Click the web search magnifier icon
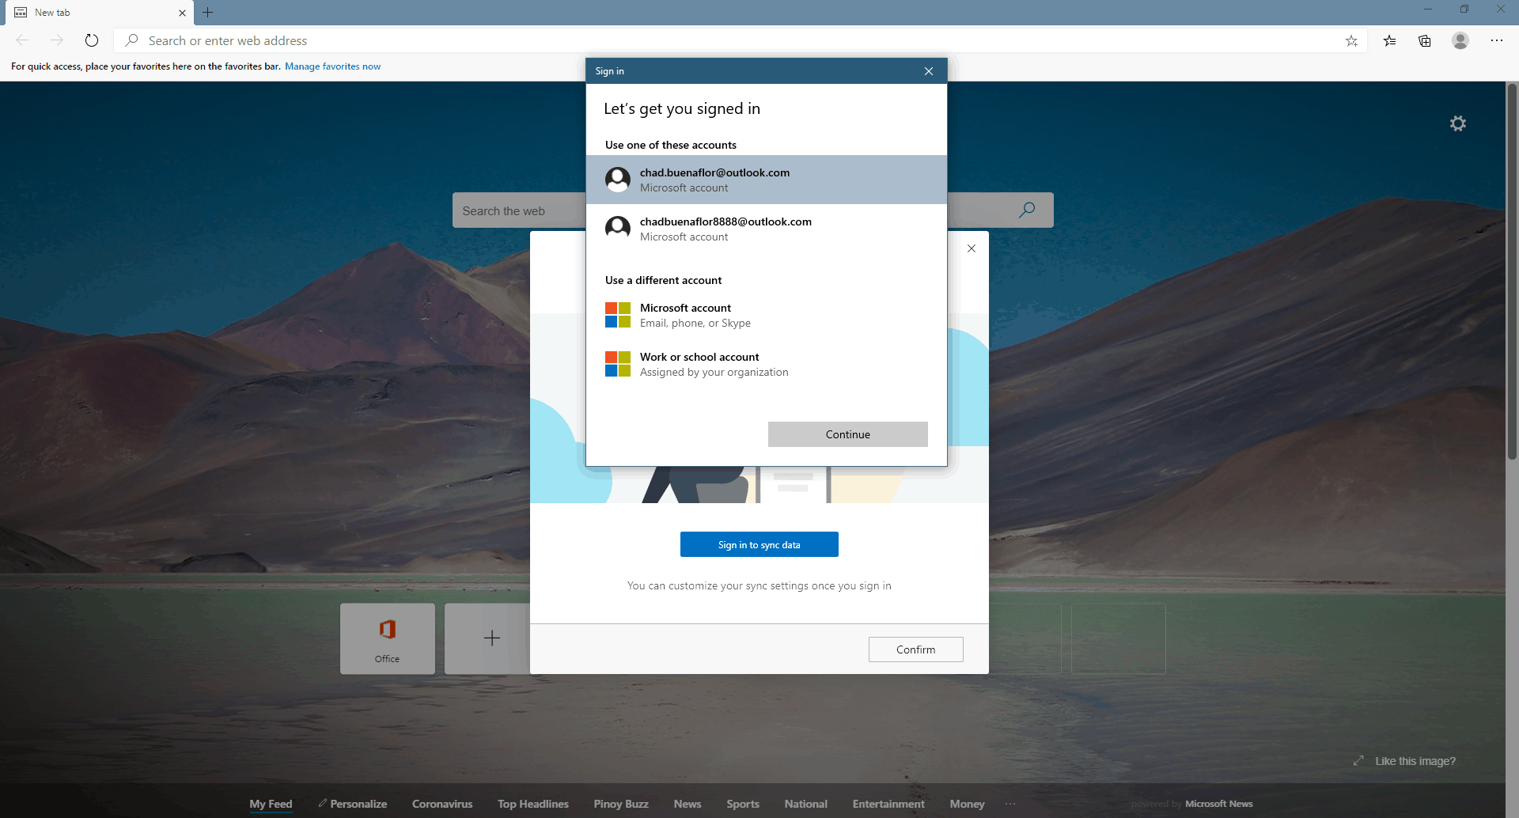 [1027, 210]
